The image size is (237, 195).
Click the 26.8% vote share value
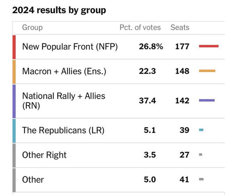151,46
